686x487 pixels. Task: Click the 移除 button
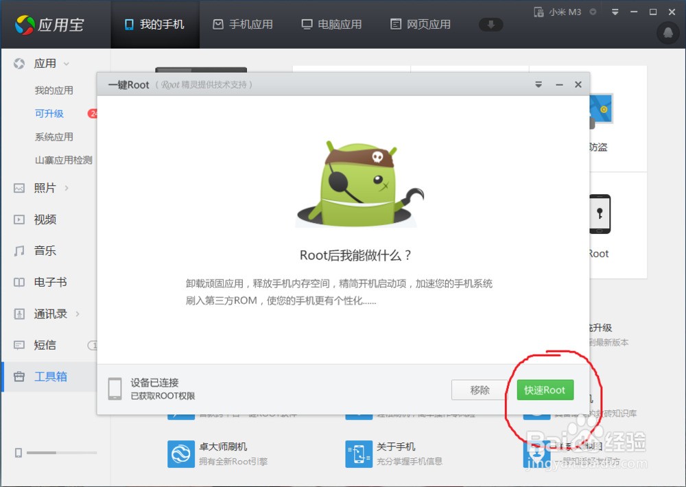click(x=480, y=390)
